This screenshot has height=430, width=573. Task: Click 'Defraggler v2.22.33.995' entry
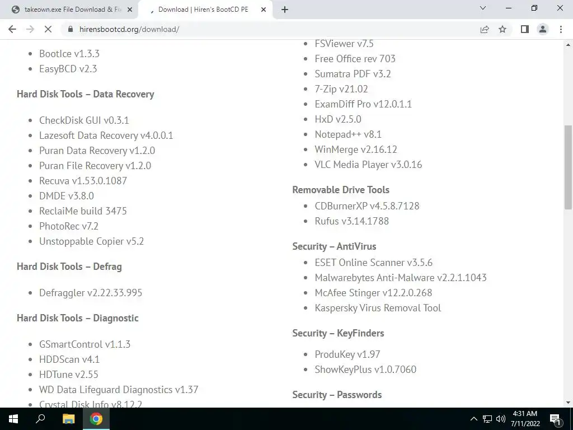click(91, 293)
